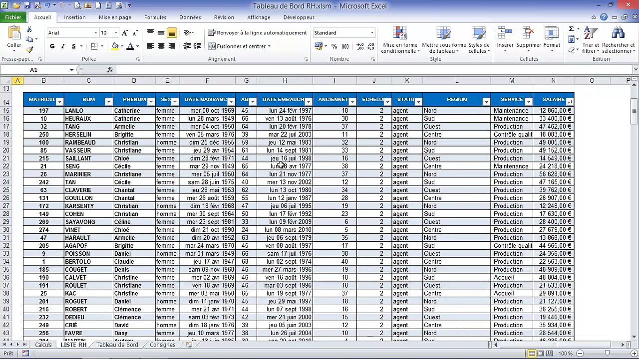Toggle Italic (I) formatting

pyautogui.click(x=63, y=46)
